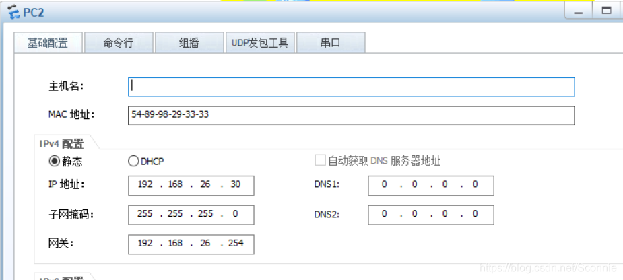Minimize the PC2 window
The height and width of the screenshot is (280, 623).
579,12
